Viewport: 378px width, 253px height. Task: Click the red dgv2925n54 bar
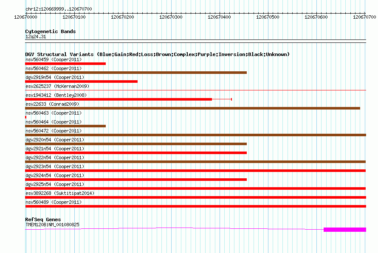[195, 188]
